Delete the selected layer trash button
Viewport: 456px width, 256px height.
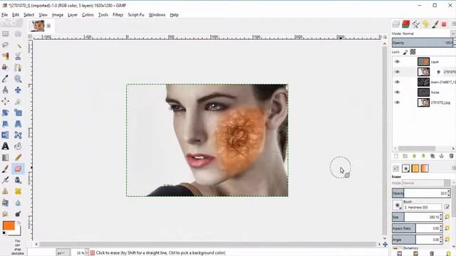(x=451, y=156)
